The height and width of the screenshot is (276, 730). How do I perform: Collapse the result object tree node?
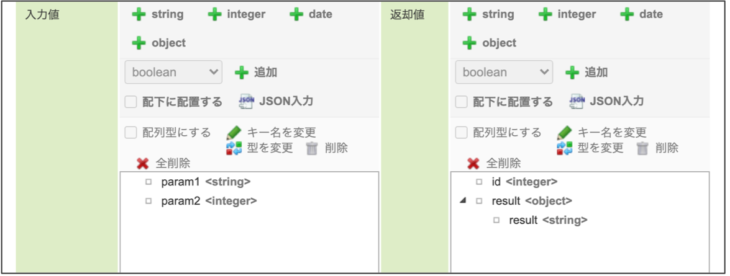(463, 201)
